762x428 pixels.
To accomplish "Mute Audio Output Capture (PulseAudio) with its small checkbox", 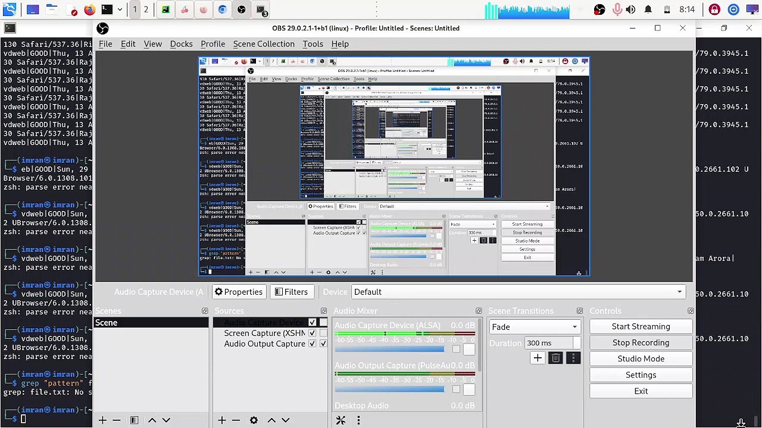I will (456, 389).
